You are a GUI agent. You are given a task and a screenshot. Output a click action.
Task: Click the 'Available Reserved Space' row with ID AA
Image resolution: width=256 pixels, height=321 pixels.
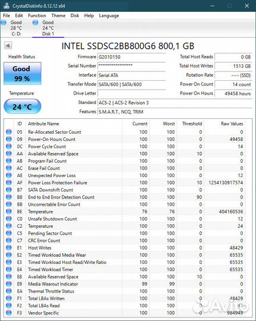tap(125, 153)
